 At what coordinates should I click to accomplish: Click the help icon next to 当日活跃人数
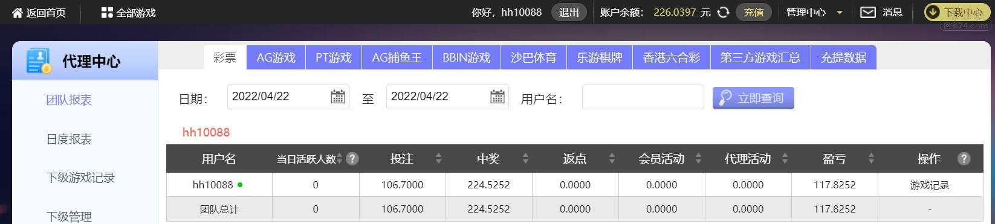coord(352,159)
